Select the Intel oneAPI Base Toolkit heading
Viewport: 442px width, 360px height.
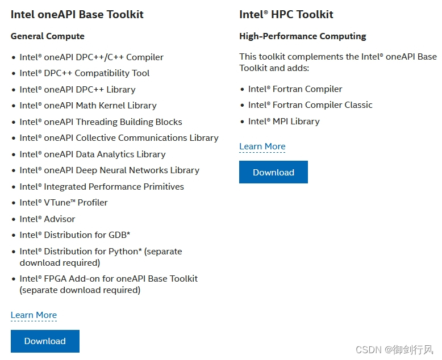pos(77,14)
